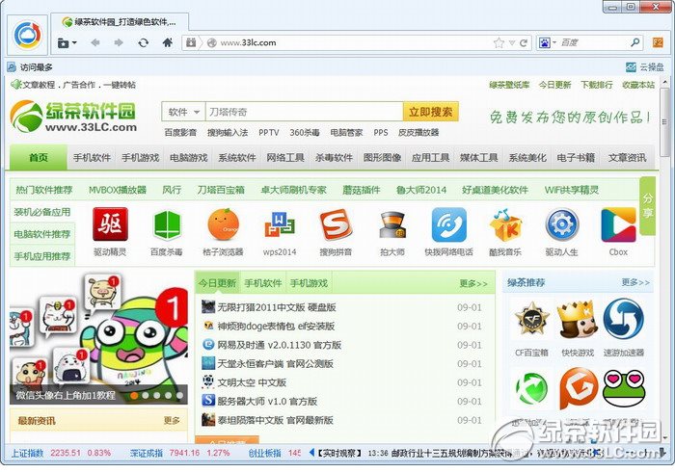
Task: Click 上证指数 in status bar
Action: [x=27, y=453]
